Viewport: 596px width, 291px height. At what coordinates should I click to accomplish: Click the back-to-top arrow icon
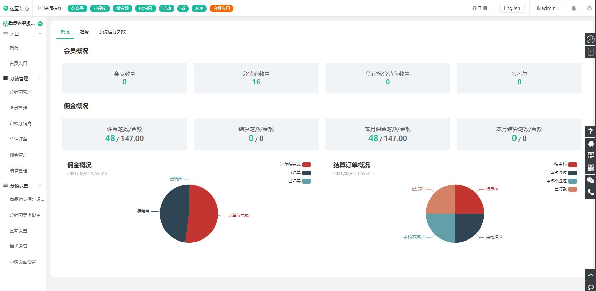tap(591, 275)
